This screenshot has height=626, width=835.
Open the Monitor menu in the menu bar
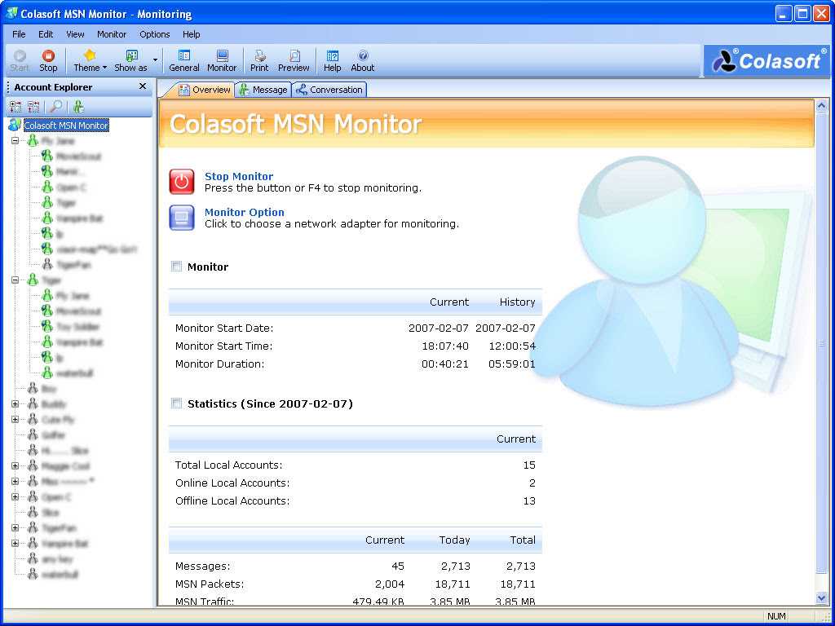click(x=112, y=34)
